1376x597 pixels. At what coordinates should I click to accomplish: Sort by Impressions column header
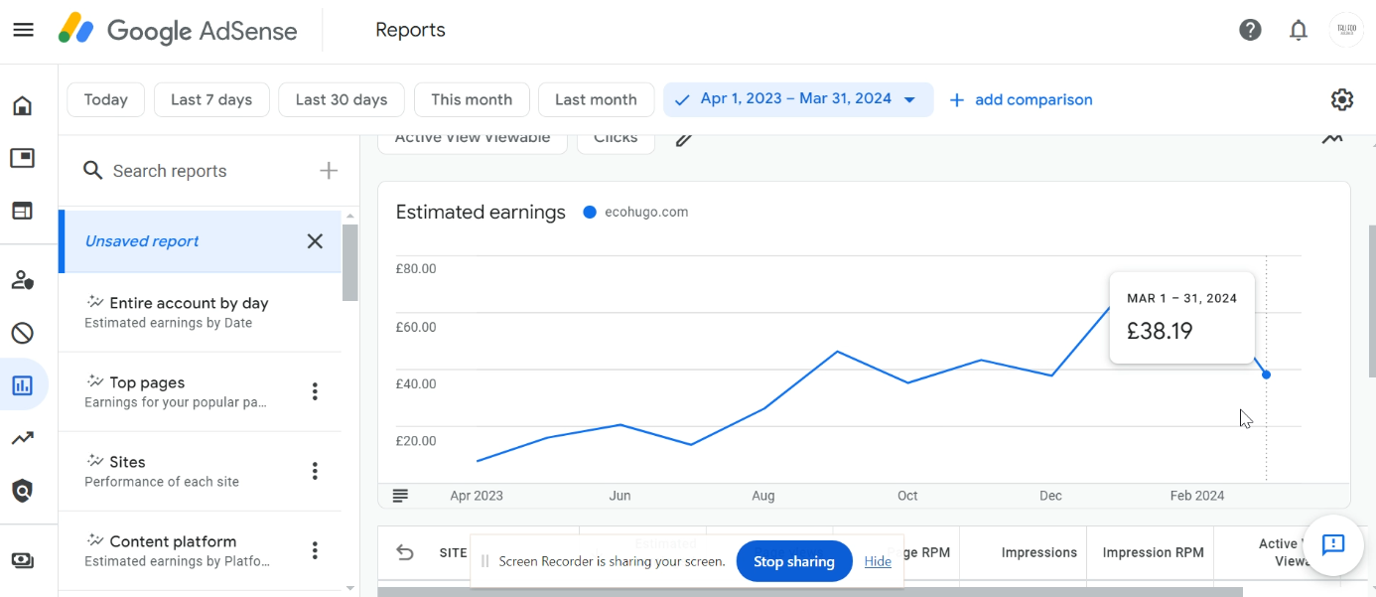[1039, 552]
